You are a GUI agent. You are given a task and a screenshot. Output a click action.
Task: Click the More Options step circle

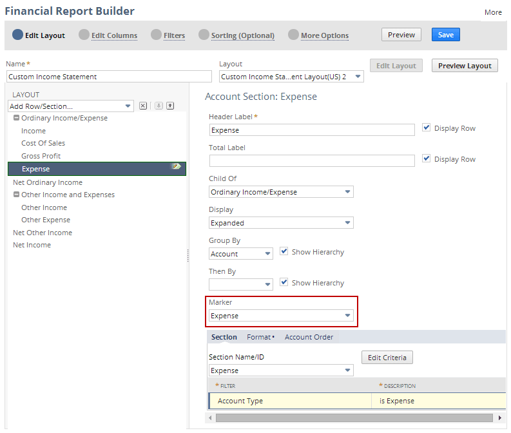293,35
